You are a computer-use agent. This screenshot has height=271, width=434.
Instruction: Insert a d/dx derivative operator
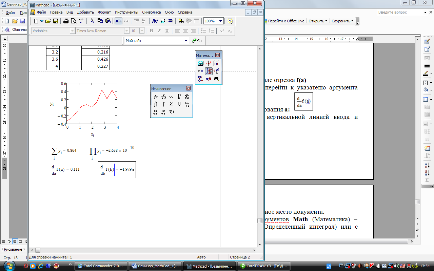(156, 97)
